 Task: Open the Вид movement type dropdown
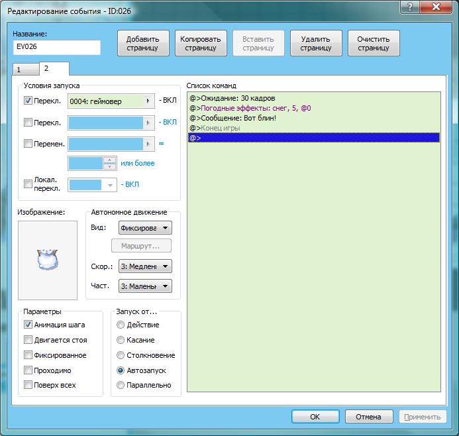pyautogui.click(x=144, y=228)
